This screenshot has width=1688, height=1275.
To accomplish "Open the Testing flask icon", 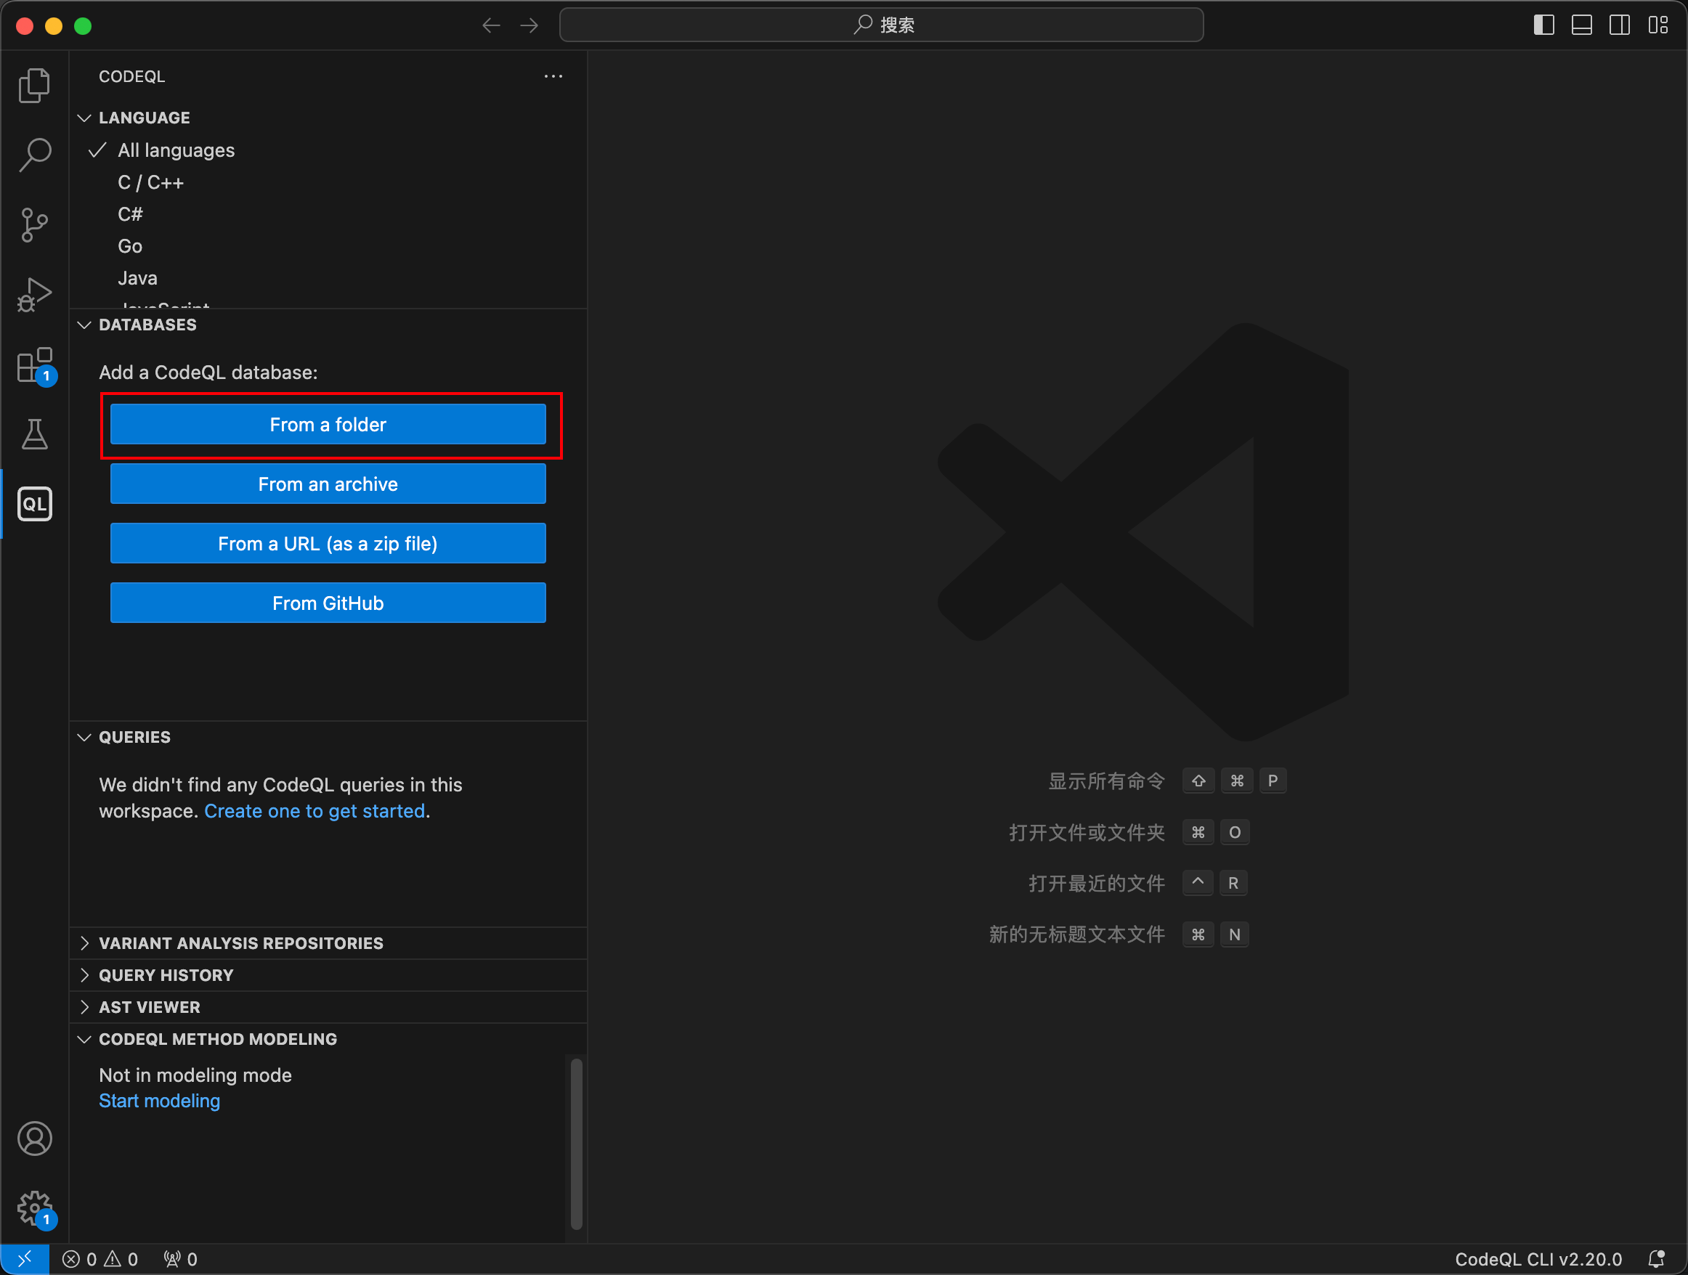I will (x=34, y=434).
